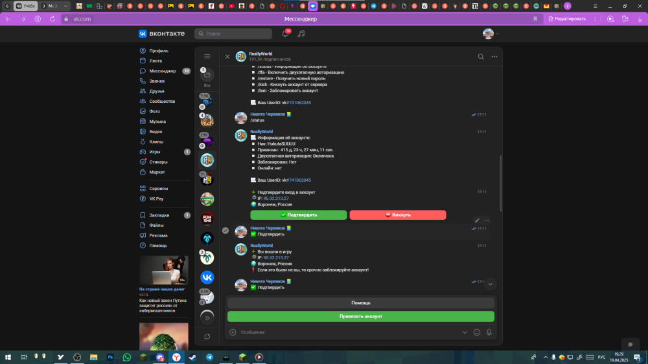Open the Windows notification center
This screenshot has height=364, width=648.
638,357
